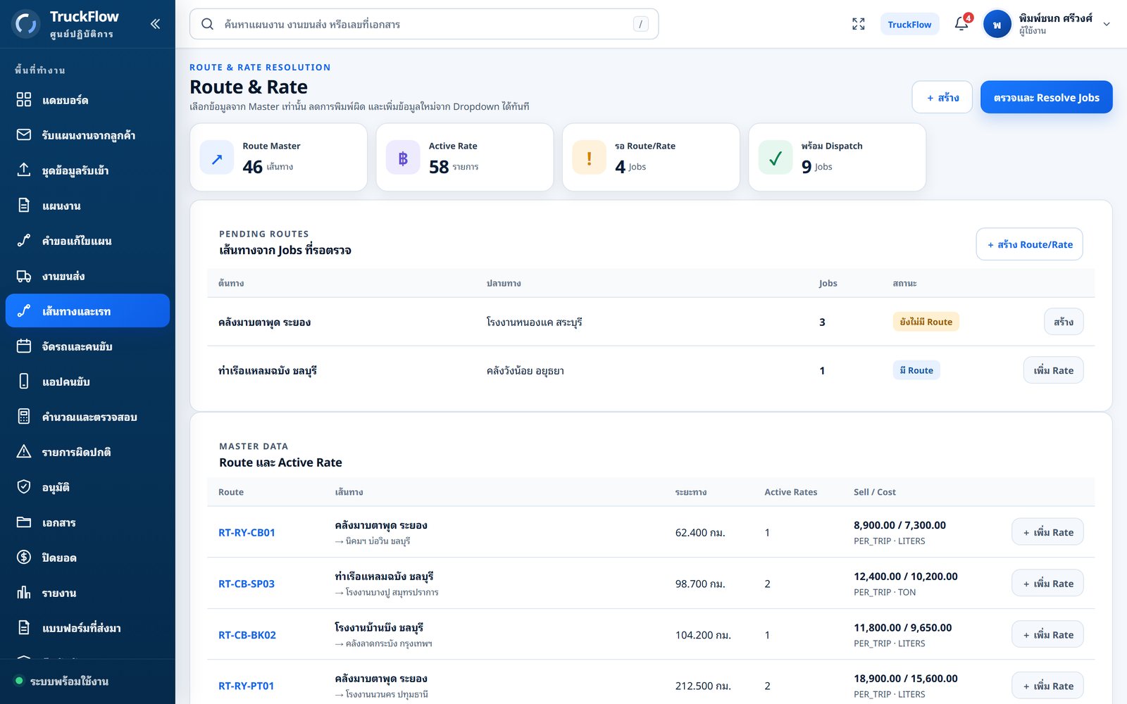Select เส้นทางและเรท in sidebar
1127x704 pixels.
[x=87, y=310]
